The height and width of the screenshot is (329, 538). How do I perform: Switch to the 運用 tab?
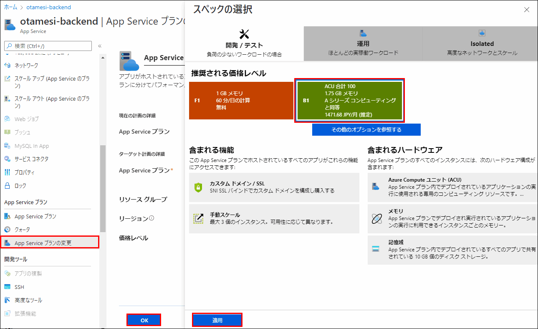tap(363, 43)
